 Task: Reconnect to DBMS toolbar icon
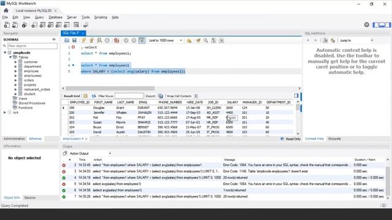pyautogui.click(x=86, y=25)
